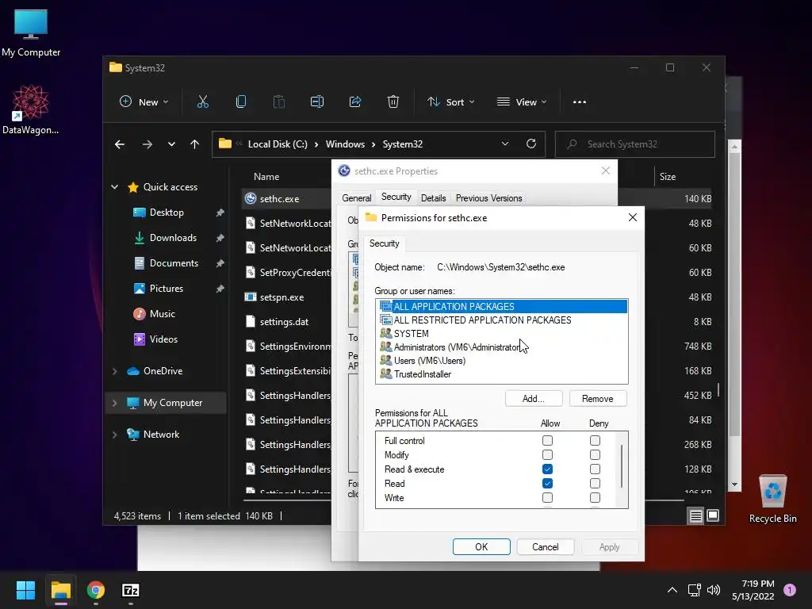812x609 pixels.
Task: Uncheck Allow for Read permission
Action: [x=547, y=483]
